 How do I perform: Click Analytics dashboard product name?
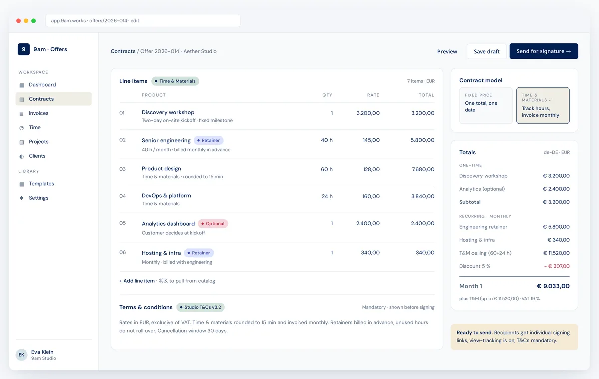168,224
